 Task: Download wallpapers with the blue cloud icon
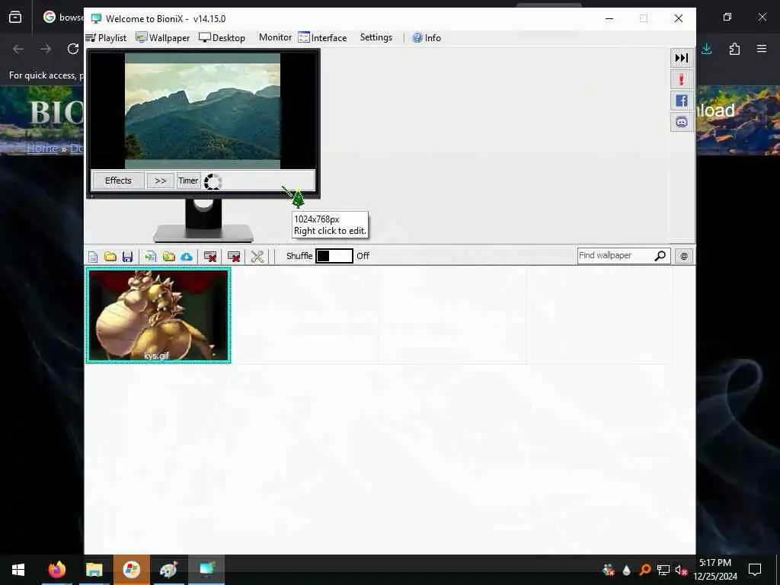point(187,256)
